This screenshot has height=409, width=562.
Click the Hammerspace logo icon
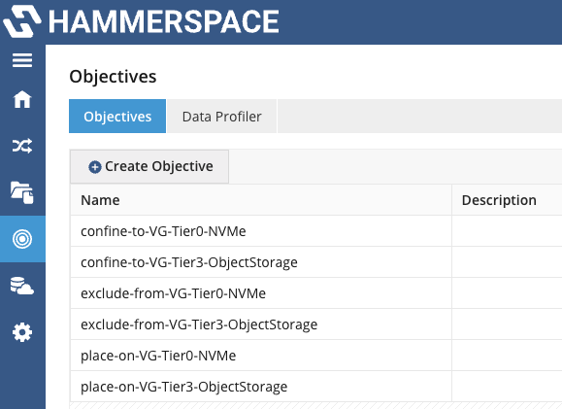(x=21, y=21)
